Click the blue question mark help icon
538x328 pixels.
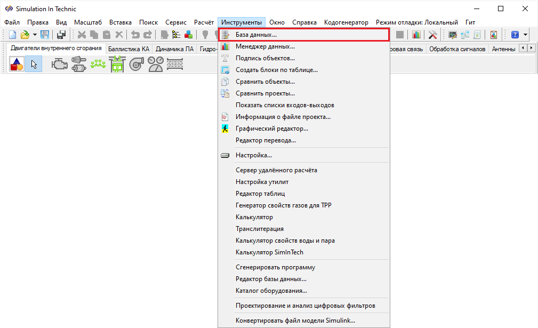pos(515,35)
